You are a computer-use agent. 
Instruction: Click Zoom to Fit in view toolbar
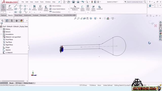coord(75,18)
